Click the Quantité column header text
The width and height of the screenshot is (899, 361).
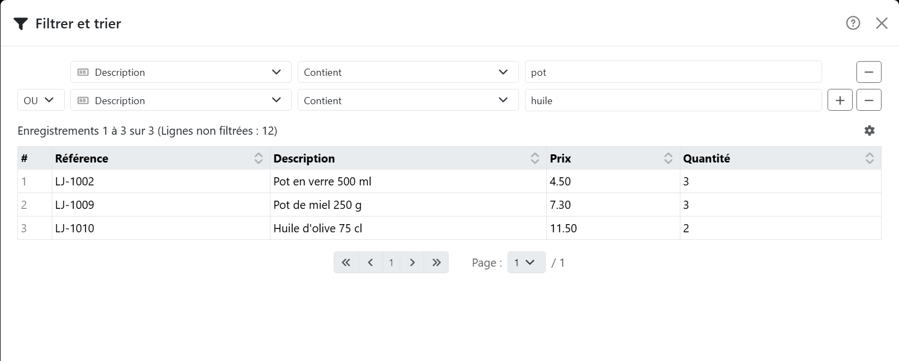pyautogui.click(x=707, y=159)
